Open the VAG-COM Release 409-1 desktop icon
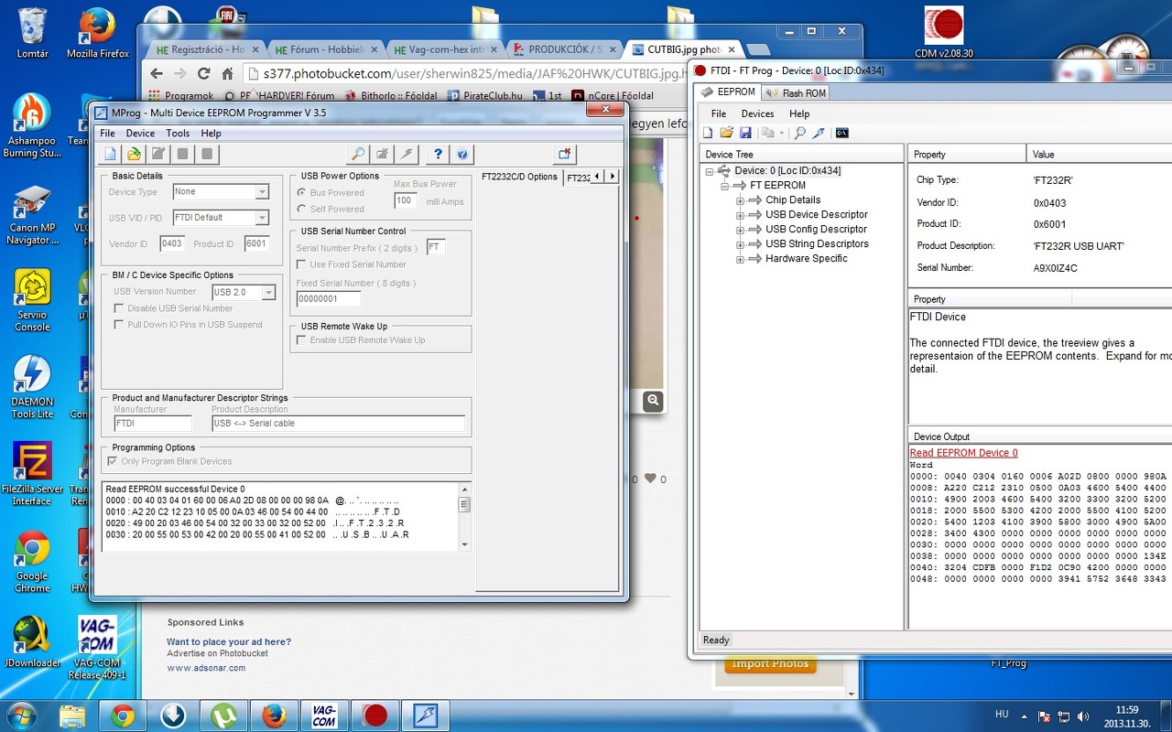1172x732 pixels. 97,647
